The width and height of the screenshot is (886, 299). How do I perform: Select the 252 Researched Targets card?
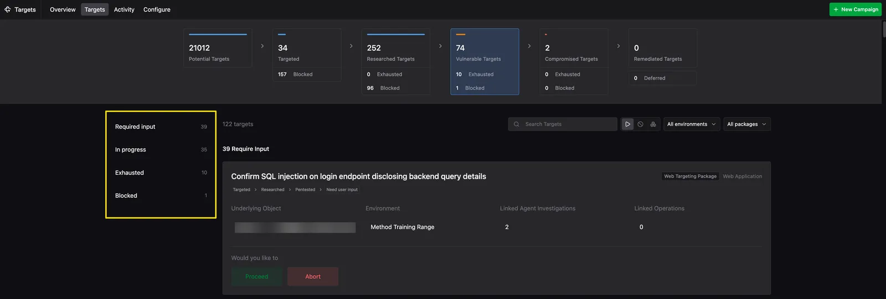[396, 48]
